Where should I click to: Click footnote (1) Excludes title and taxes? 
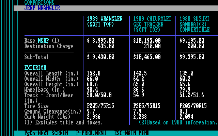point(64,122)
